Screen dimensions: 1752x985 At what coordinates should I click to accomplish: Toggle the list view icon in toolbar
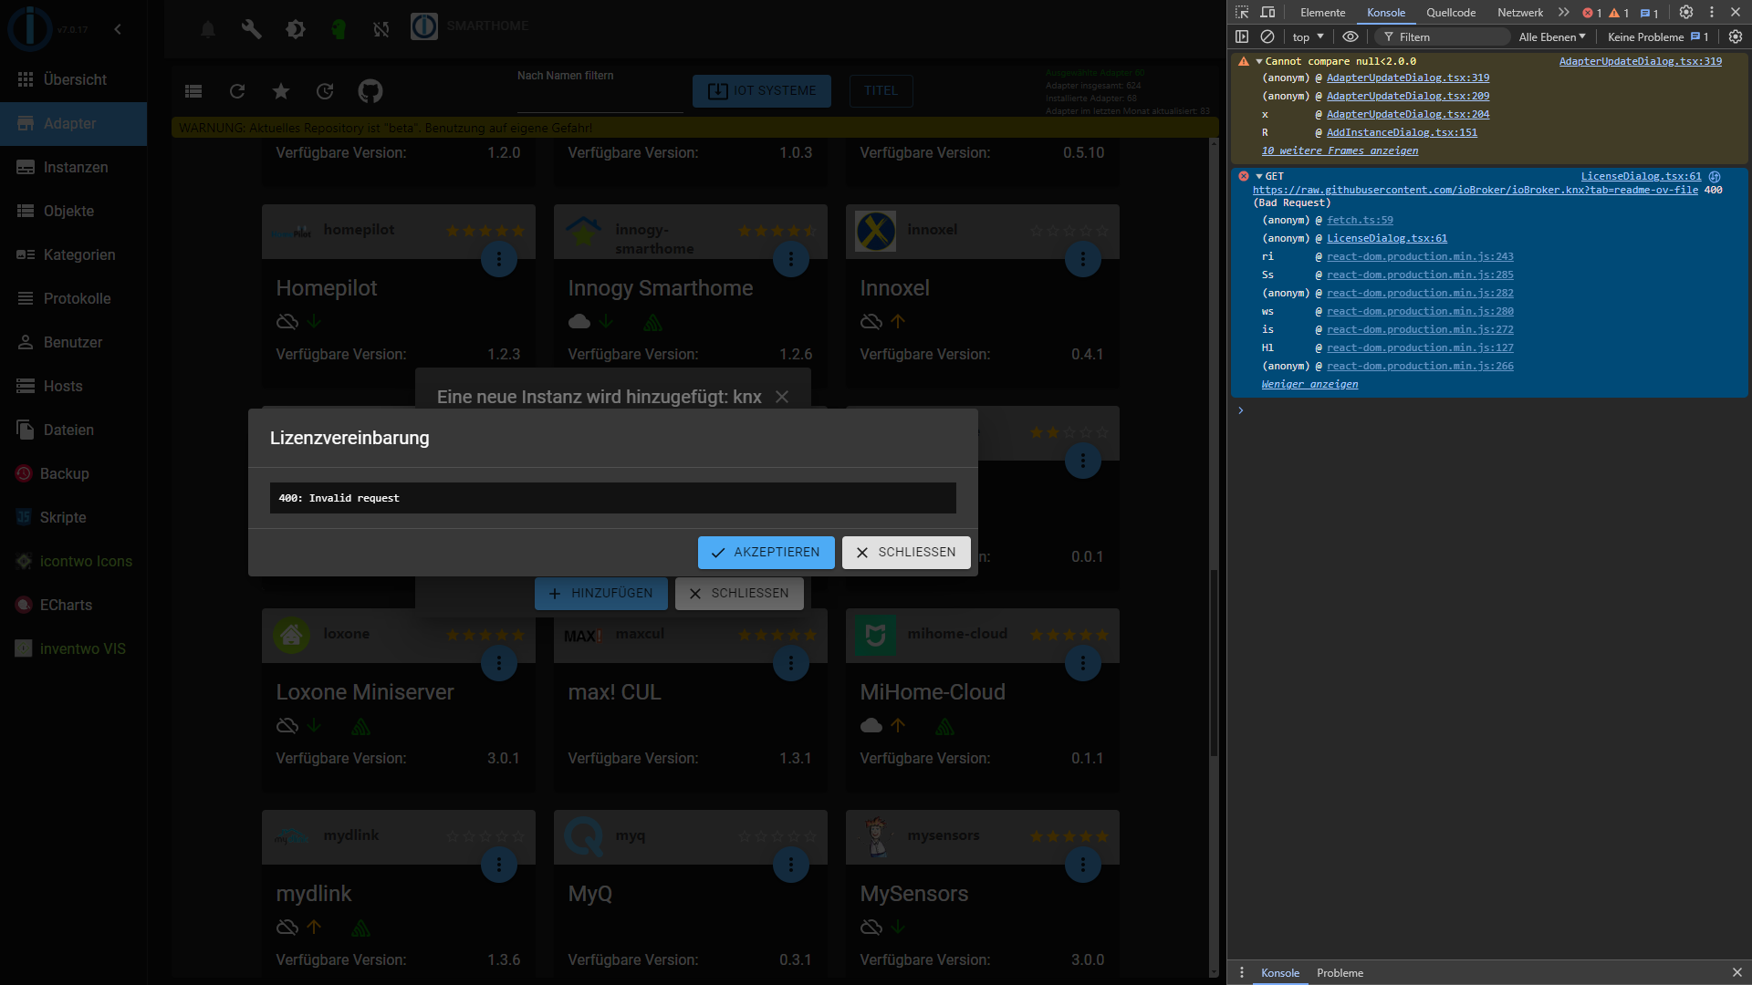[193, 91]
